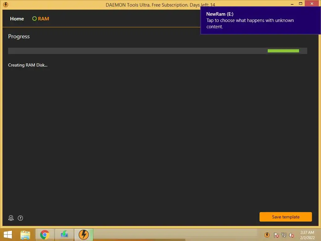This screenshot has width=321, height=241.
Task: Open the Action Center flag icon
Action: tap(276, 235)
